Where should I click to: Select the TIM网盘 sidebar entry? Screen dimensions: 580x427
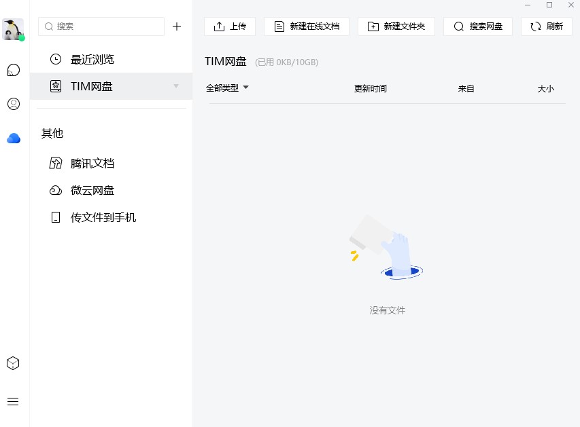click(x=92, y=86)
